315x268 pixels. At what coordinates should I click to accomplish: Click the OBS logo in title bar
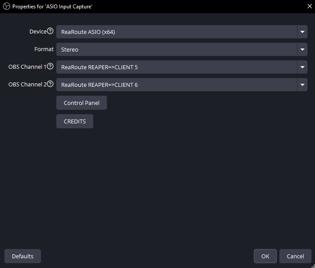pyautogui.click(x=7, y=7)
